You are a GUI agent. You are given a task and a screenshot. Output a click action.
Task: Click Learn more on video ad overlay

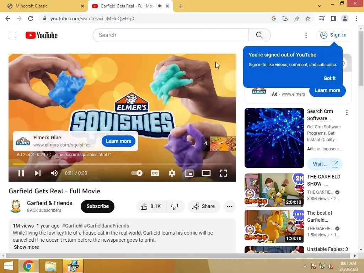coord(118,141)
